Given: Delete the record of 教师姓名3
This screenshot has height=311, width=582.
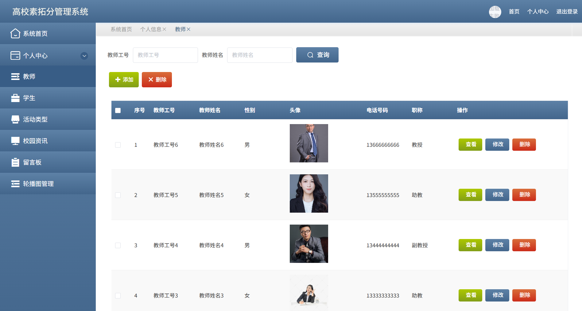Looking at the screenshot, I should click(524, 295).
